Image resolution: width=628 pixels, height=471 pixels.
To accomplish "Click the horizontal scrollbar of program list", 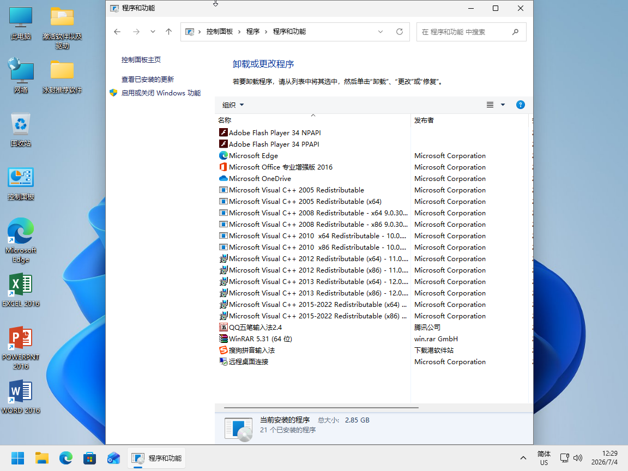I will [x=321, y=408].
